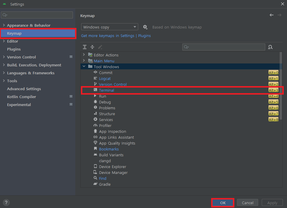The width and height of the screenshot is (287, 208).
Task: Open the Windows copy keymap dropdown
Action: point(109,27)
